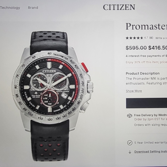This screenshot has width=167, height=167.
Task: Click the free delivery box icon
Action: pyautogui.click(x=130, y=116)
